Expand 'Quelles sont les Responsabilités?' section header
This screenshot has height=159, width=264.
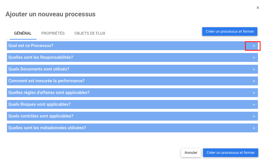[41, 57]
